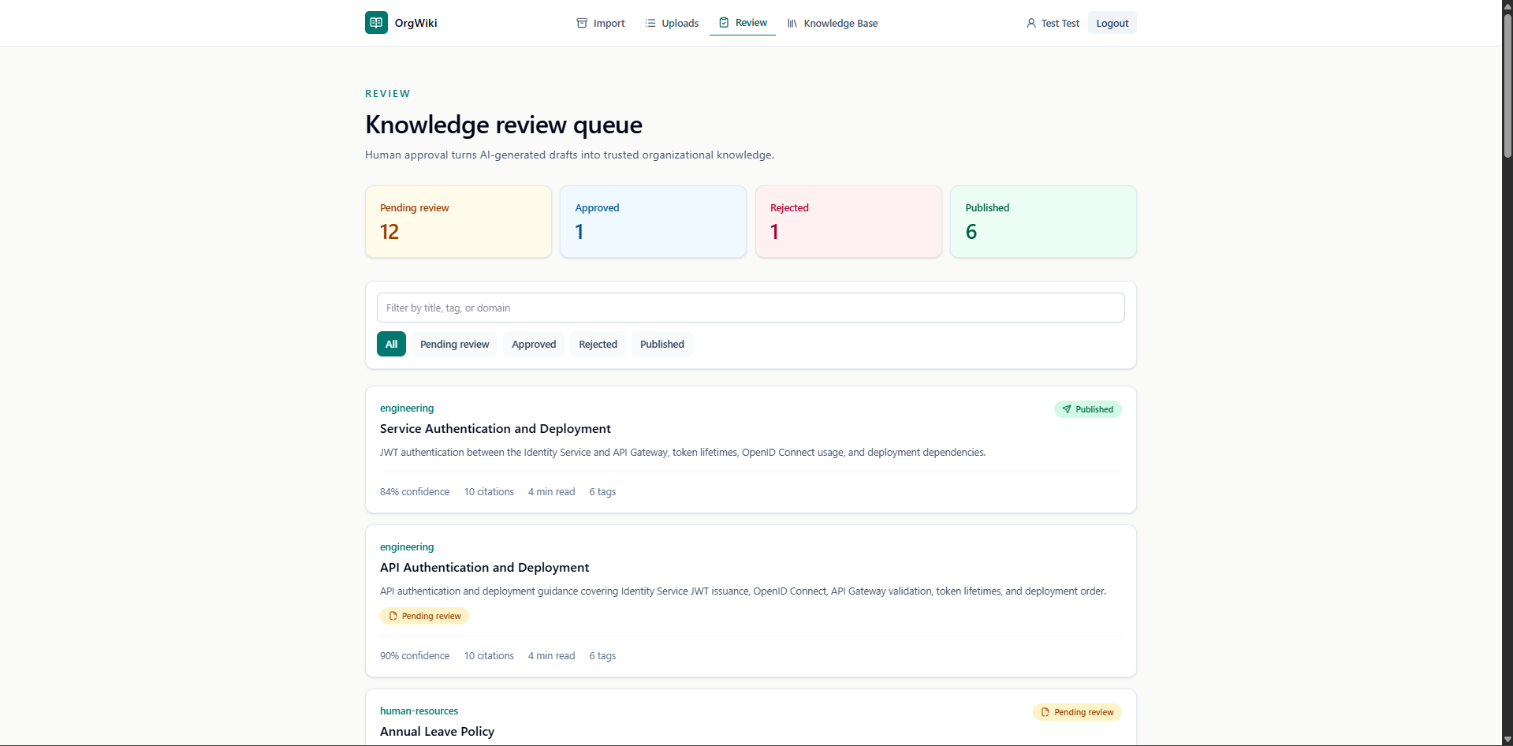Click the Rejected count card
Image resolution: width=1513 pixels, height=746 pixels.
tap(848, 222)
